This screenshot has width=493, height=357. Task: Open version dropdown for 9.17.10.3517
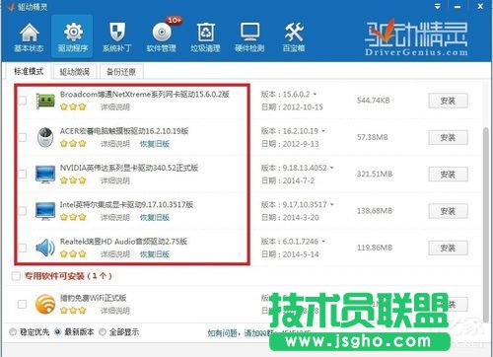tap(332, 205)
